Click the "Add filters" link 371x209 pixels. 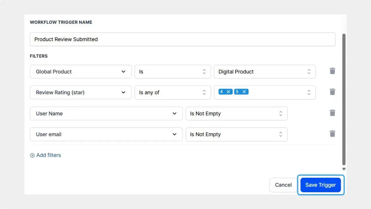tap(49, 155)
